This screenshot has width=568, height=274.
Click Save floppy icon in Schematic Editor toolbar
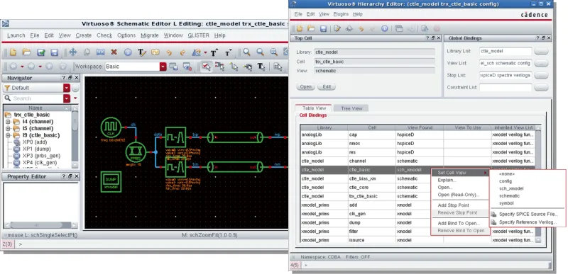55,52
